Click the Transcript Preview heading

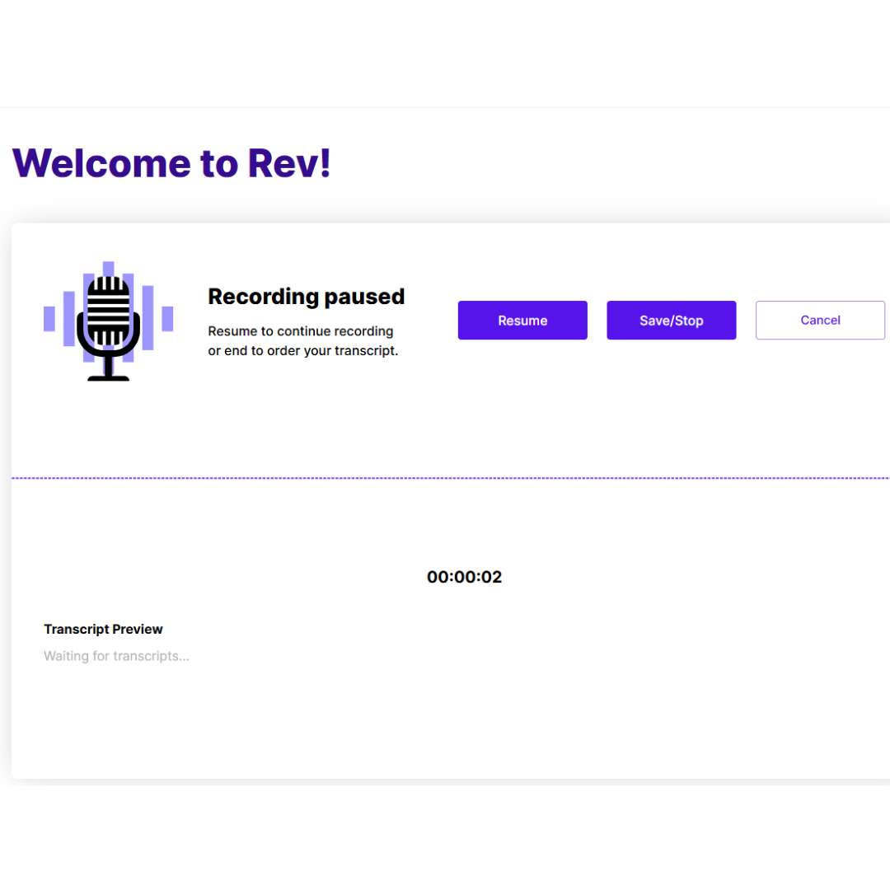pos(103,629)
